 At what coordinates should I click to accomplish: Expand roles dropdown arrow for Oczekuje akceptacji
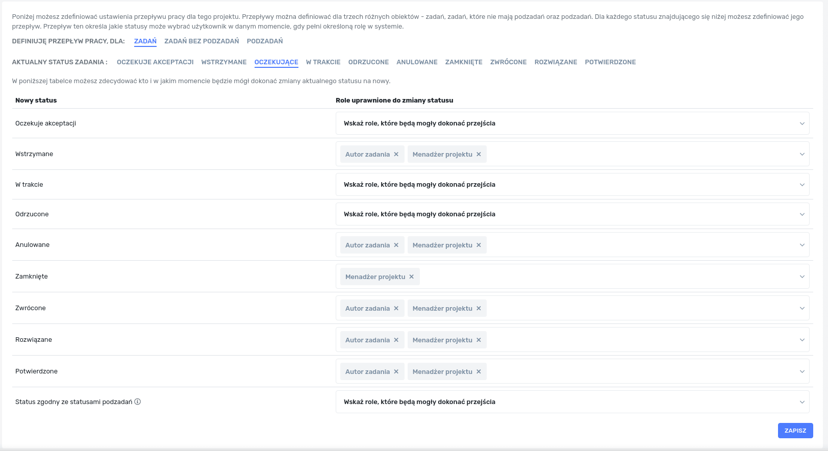click(802, 123)
